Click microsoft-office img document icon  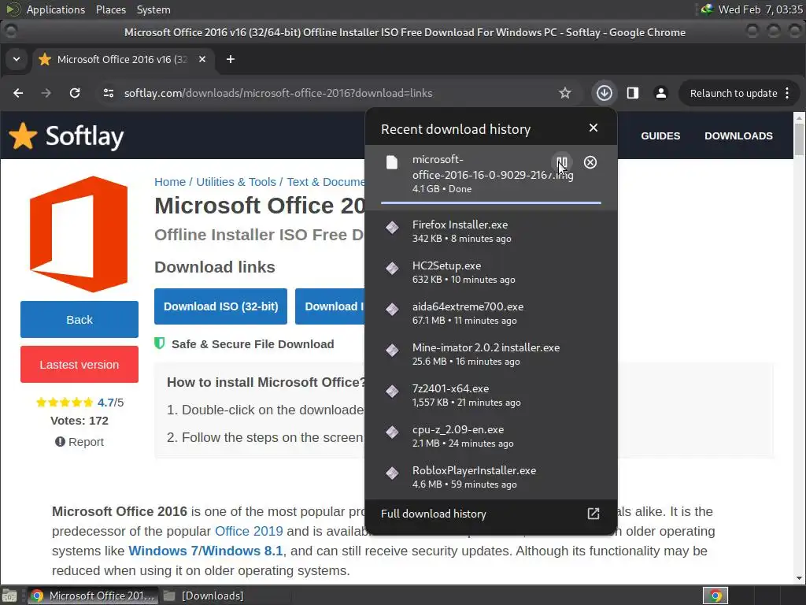[392, 162]
